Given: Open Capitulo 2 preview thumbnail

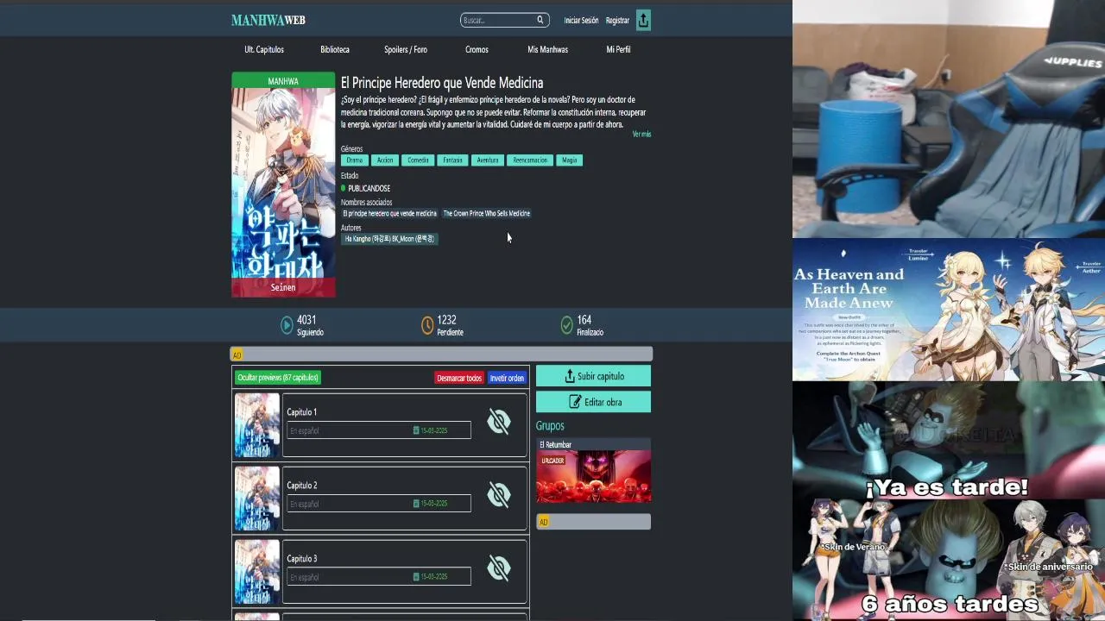Looking at the screenshot, I should point(257,499).
